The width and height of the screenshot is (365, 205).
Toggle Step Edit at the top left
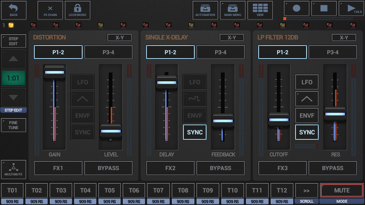pos(14,41)
